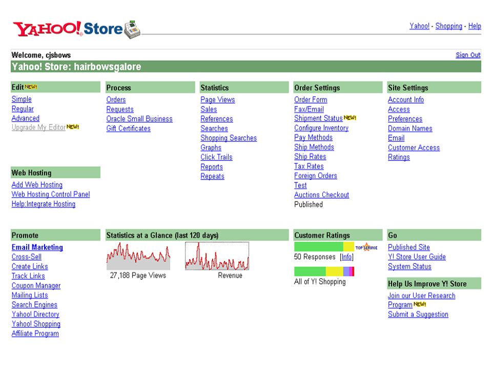Screen dimensions: 492x369
Task: Open Preferences under Site Settings
Action: click(405, 119)
